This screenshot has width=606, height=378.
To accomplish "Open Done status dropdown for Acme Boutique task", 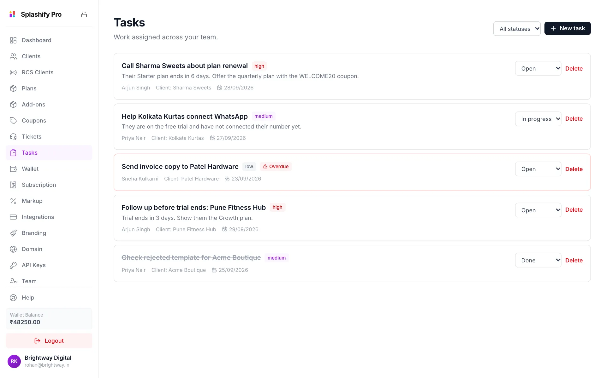I will pos(538,260).
